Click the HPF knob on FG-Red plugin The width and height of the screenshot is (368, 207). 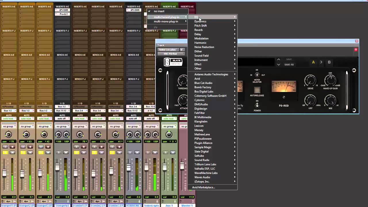coord(310,100)
